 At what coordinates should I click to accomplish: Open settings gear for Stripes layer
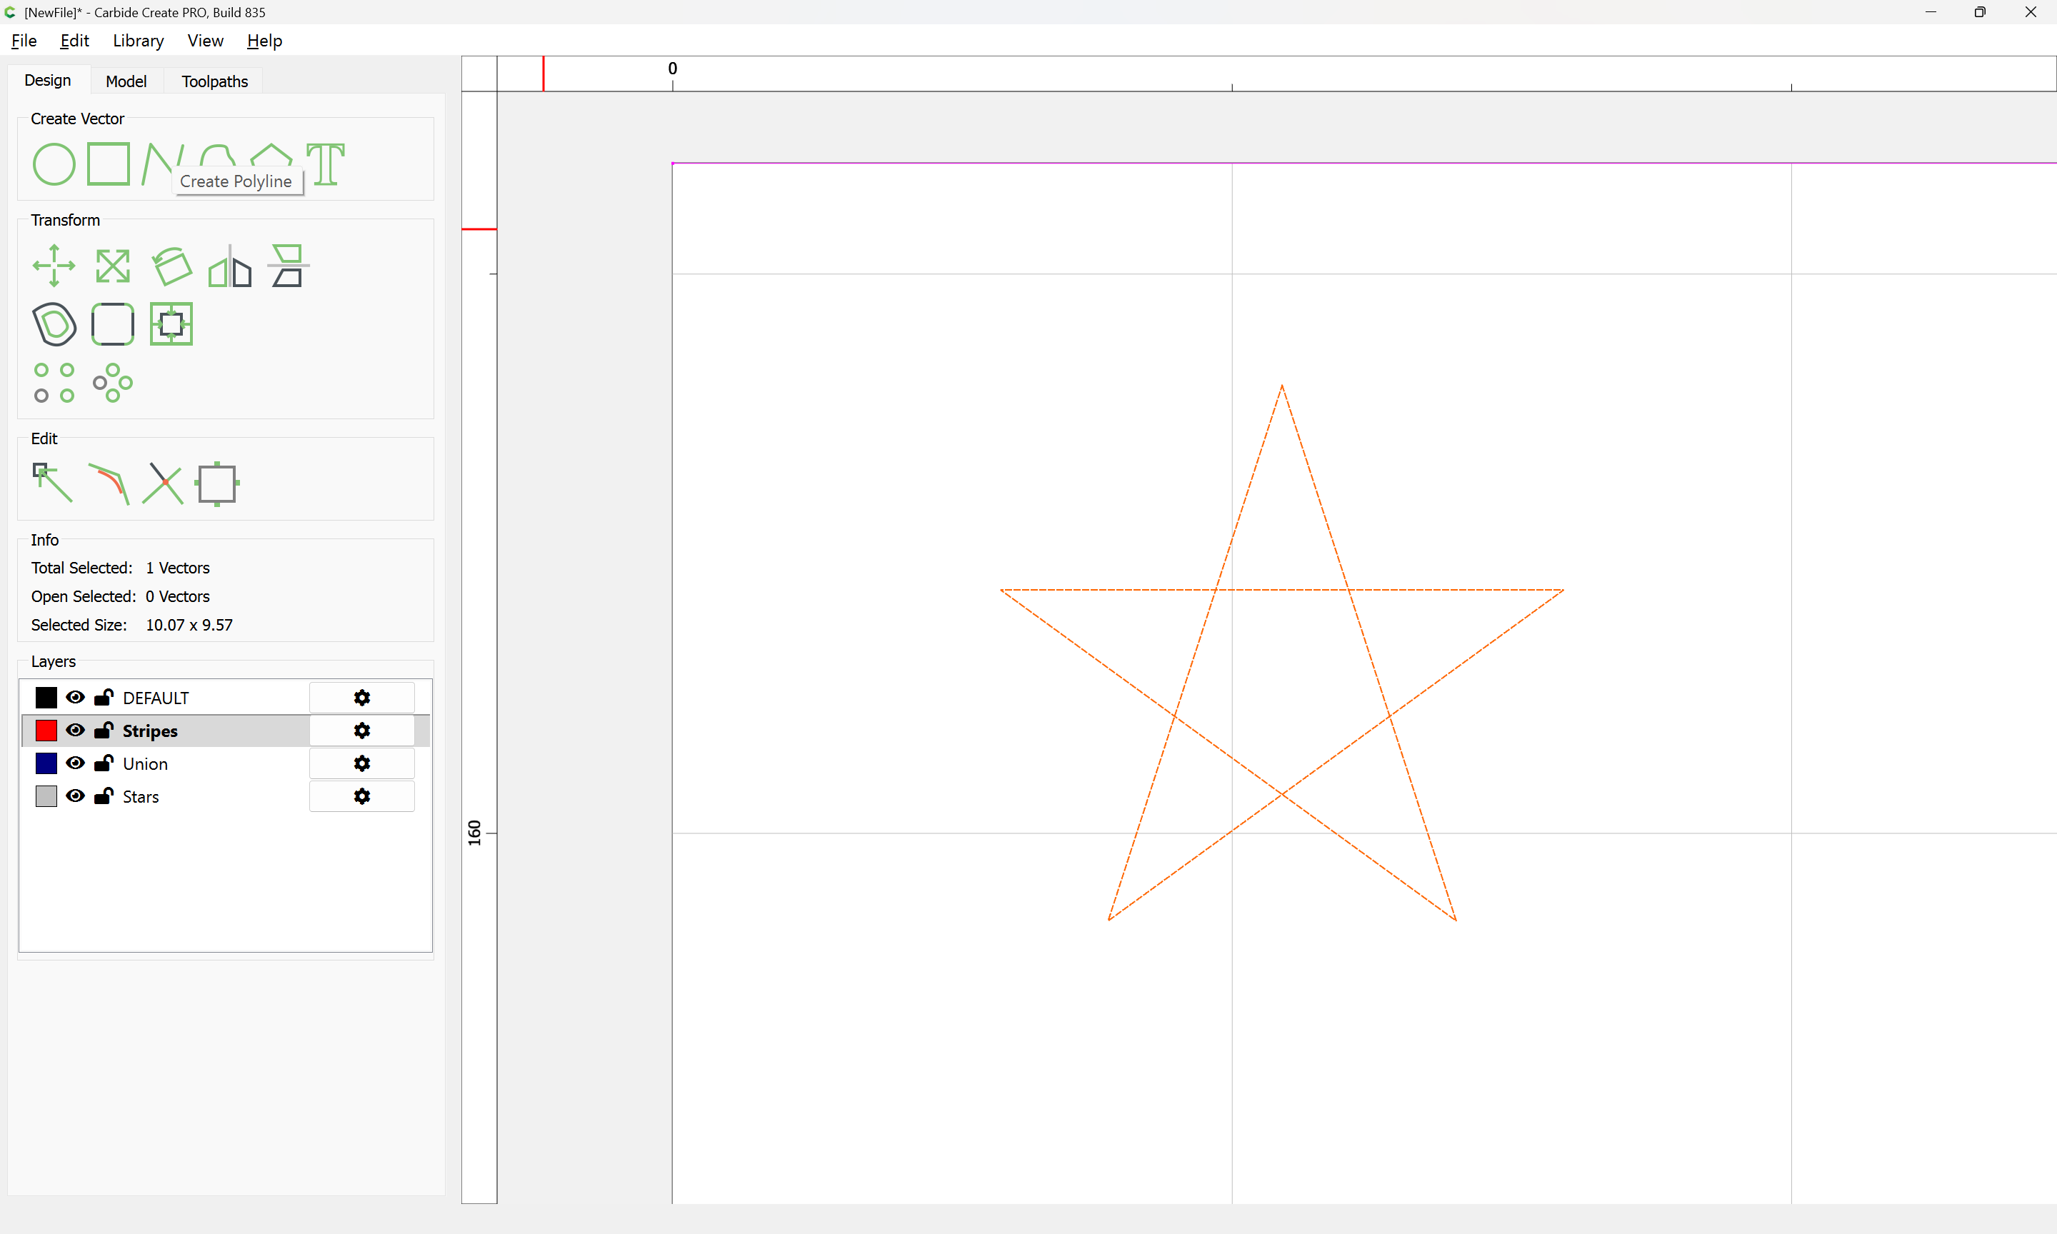tap(361, 730)
